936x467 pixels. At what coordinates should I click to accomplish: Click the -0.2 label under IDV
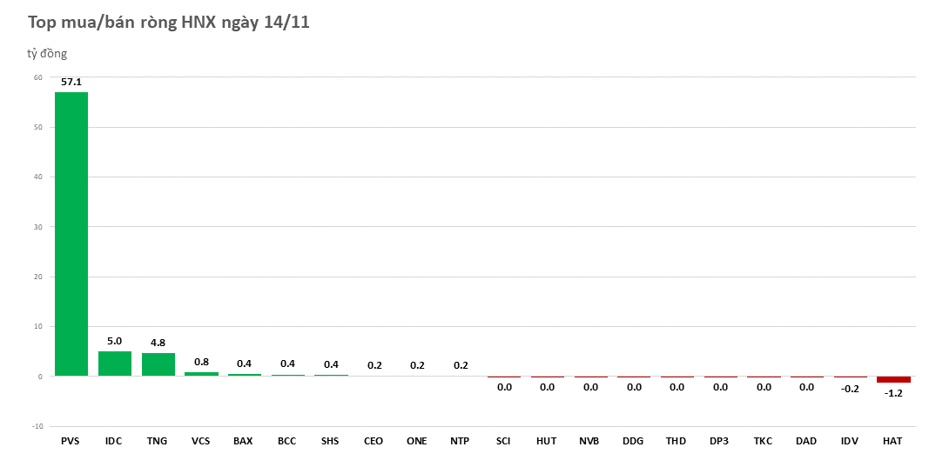click(850, 389)
